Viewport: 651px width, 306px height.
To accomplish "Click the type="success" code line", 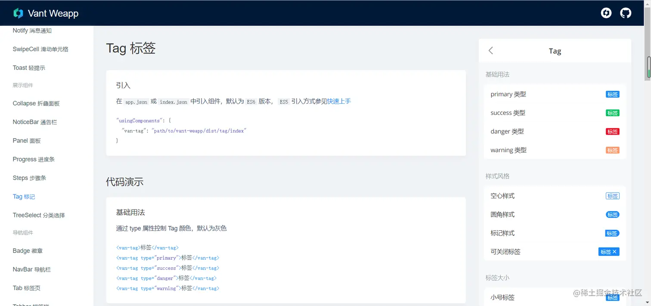I will tap(167, 268).
